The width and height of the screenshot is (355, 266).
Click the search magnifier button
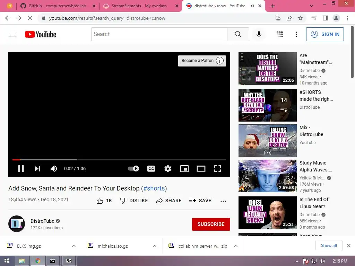pyautogui.click(x=238, y=34)
